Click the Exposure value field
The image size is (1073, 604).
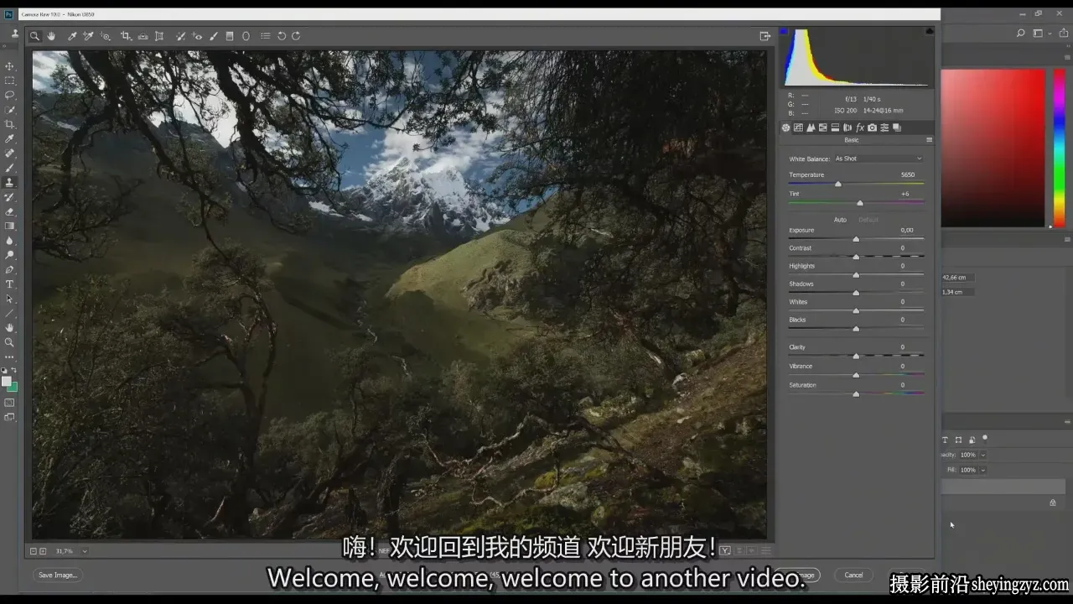coord(906,230)
